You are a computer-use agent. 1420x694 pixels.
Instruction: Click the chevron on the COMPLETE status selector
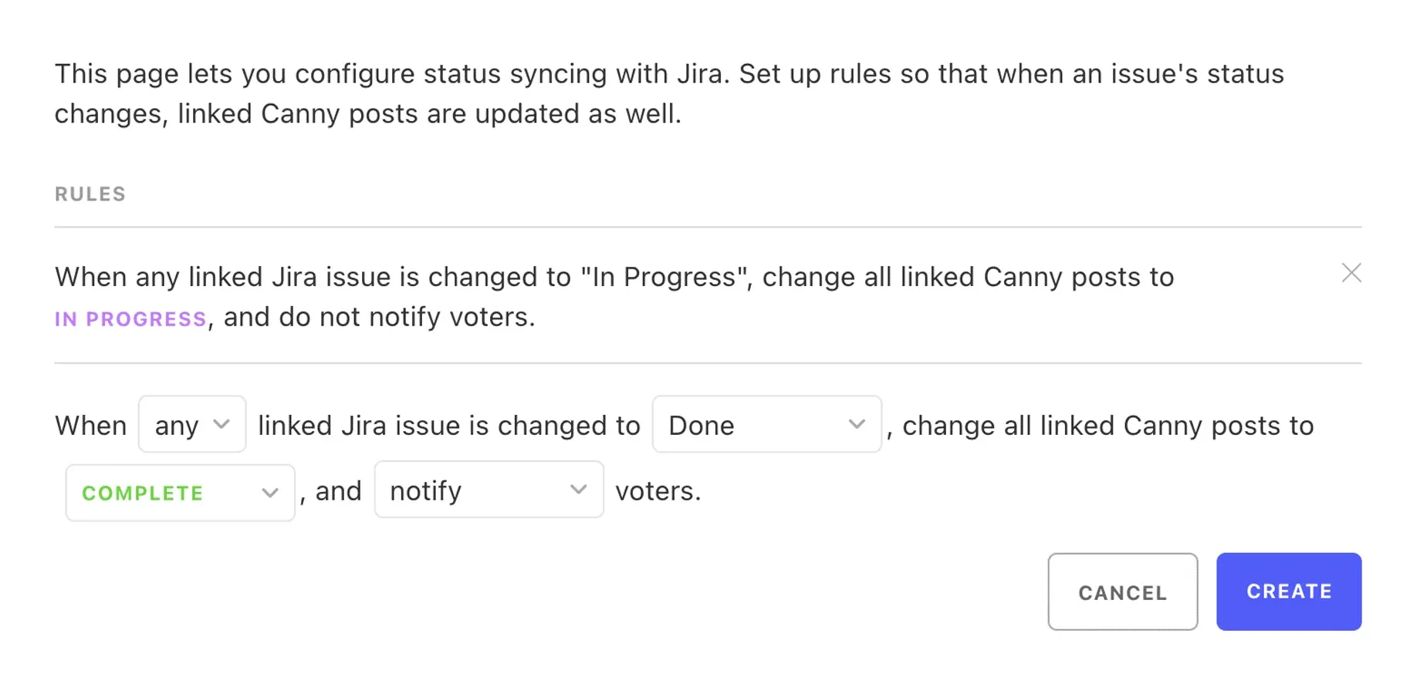(x=270, y=491)
